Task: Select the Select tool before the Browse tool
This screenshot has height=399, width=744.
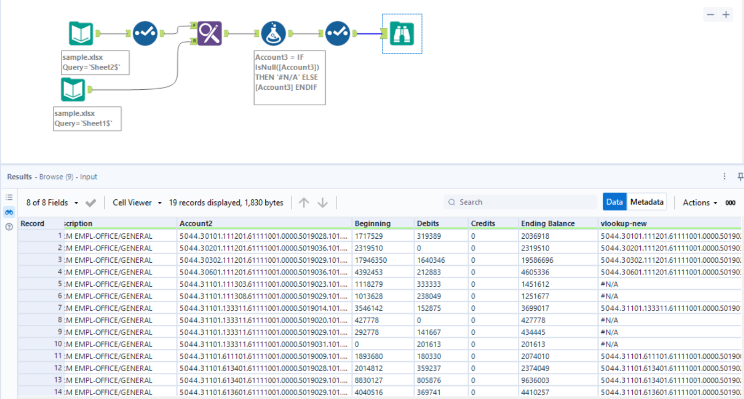Action: click(x=338, y=33)
